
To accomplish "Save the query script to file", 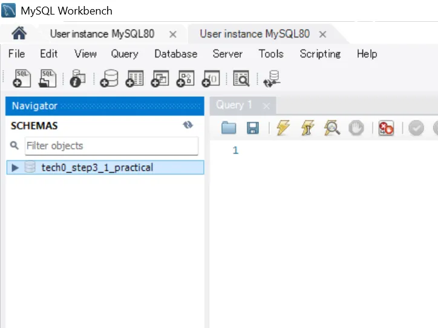I will 253,128.
